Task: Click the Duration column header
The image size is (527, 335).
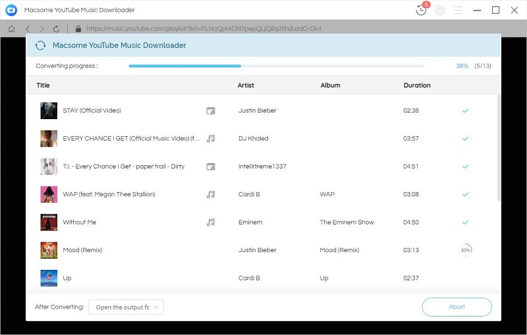Action: click(417, 86)
